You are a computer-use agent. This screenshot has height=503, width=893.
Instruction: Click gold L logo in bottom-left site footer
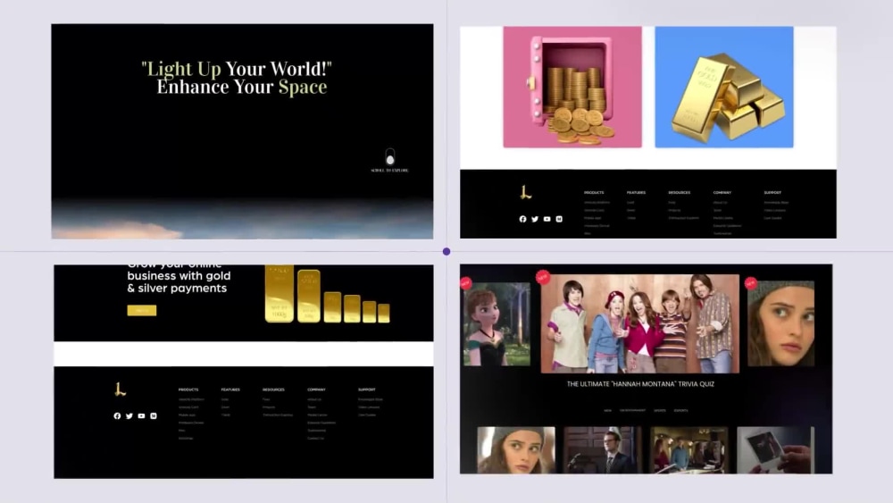coord(120,390)
